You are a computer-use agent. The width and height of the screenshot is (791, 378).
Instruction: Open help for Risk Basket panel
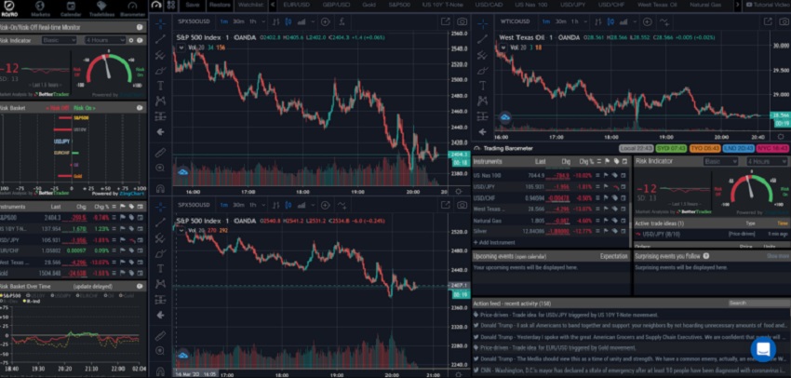pos(140,108)
